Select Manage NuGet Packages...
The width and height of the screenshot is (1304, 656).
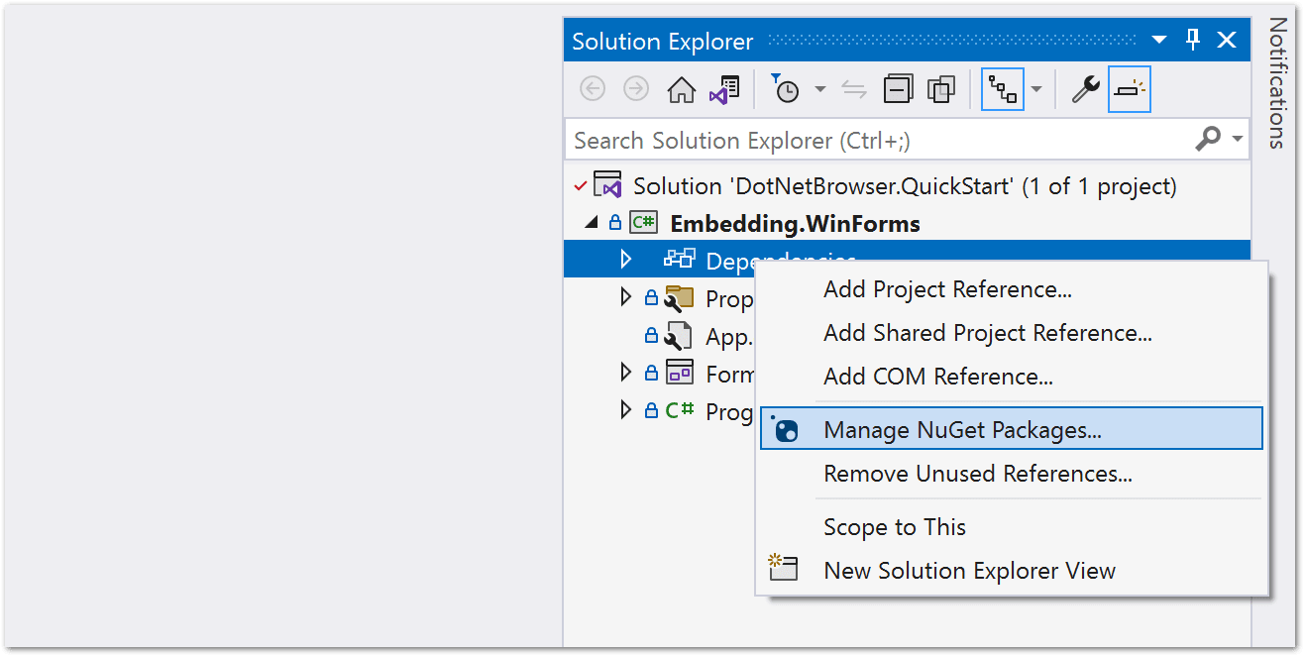pos(1011,429)
